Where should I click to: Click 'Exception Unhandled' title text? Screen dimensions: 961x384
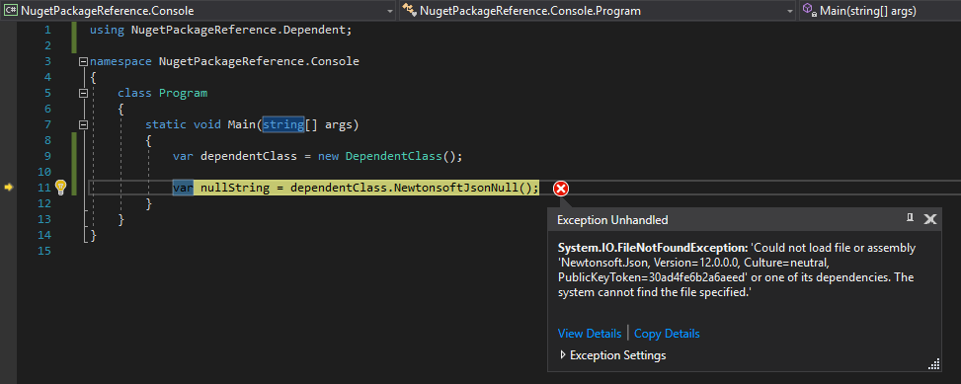pos(612,220)
